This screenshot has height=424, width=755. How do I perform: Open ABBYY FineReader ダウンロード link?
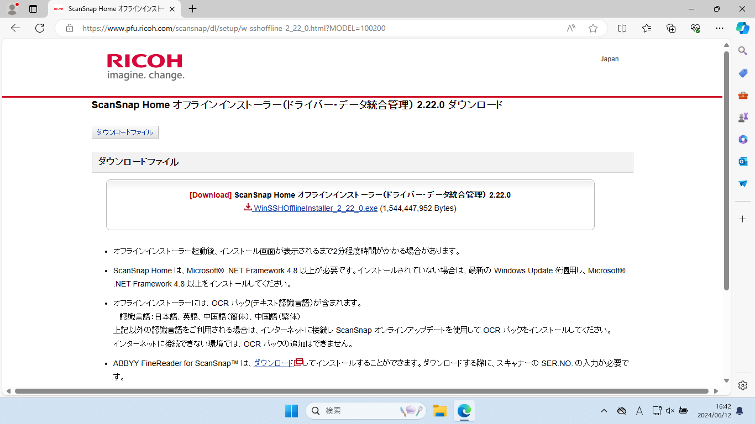tap(274, 363)
